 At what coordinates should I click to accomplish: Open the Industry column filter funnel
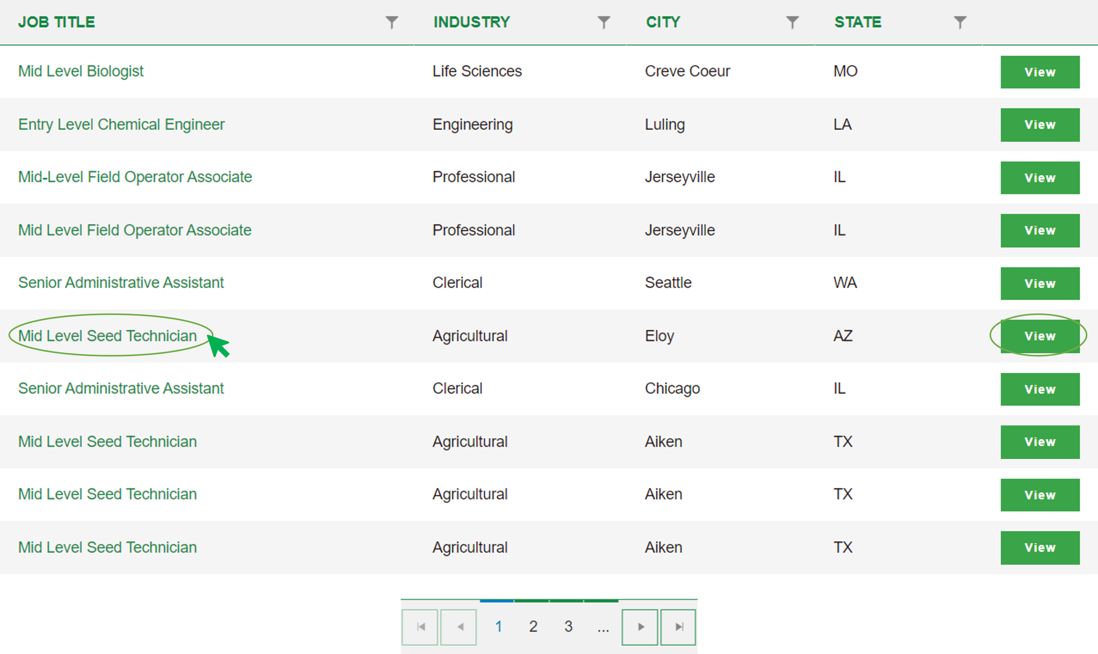point(603,22)
